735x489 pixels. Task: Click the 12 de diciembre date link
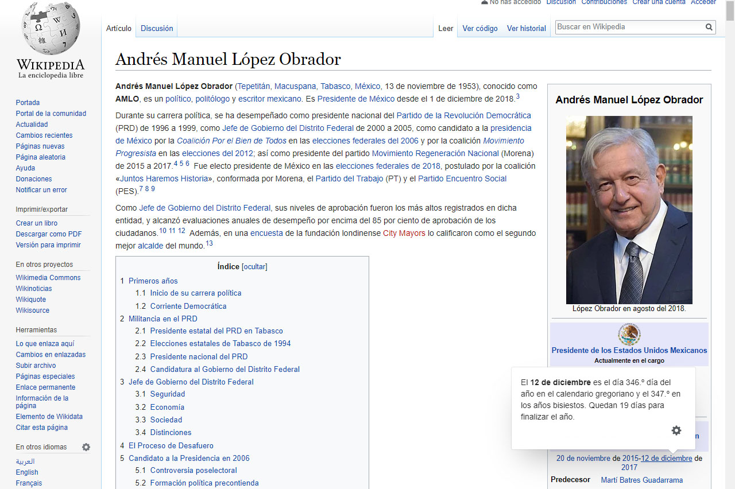click(666, 458)
